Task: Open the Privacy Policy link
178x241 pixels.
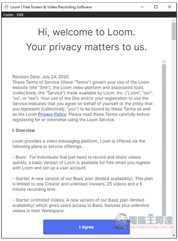Action: point(52,114)
